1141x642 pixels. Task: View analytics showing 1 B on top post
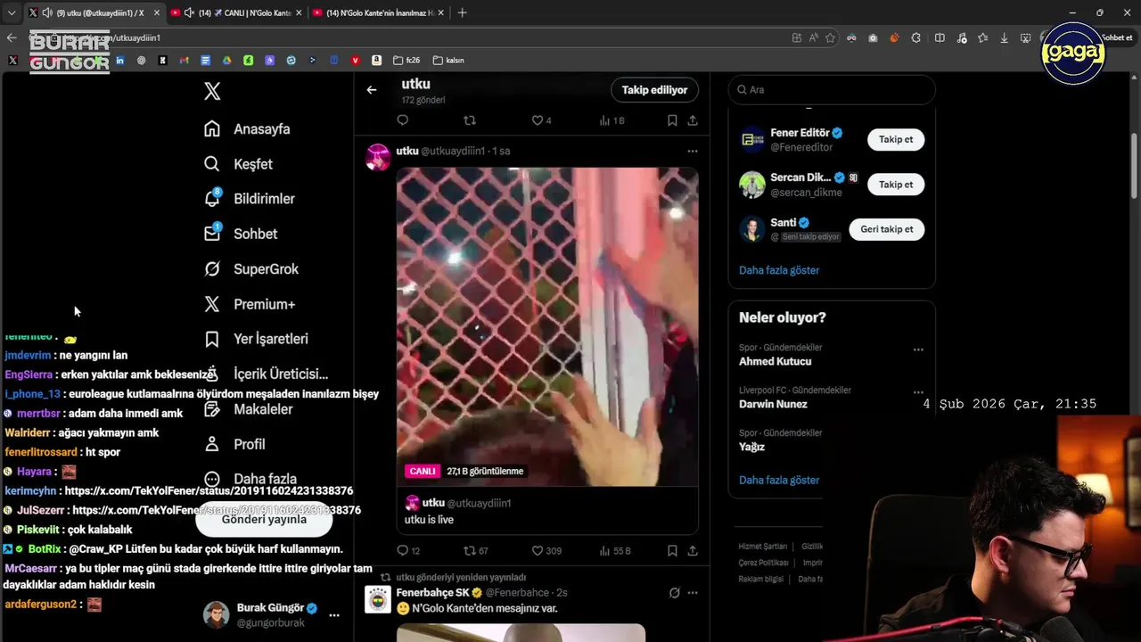click(x=612, y=120)
